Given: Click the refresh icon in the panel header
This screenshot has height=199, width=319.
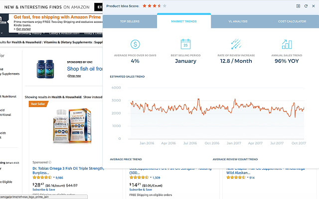Looking at the screenshot, I should click(x=306, y=6).
